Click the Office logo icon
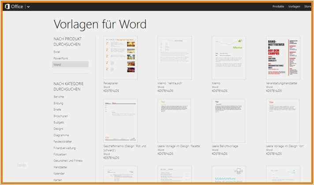 (7, 7)
